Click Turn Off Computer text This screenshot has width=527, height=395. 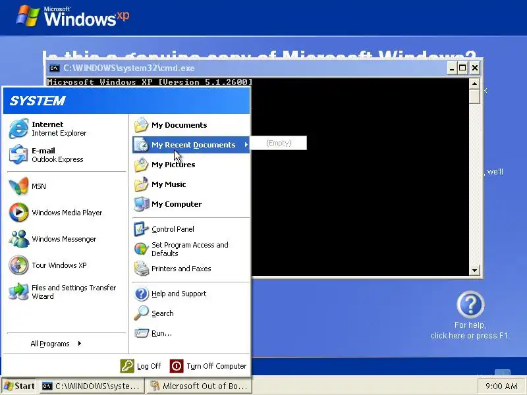pyautogui.click(x=217, y=366)
